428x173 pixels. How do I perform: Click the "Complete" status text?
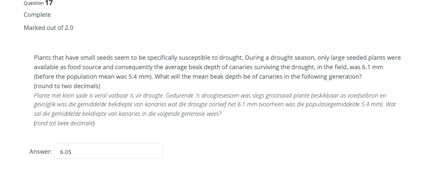click(37, 15)
